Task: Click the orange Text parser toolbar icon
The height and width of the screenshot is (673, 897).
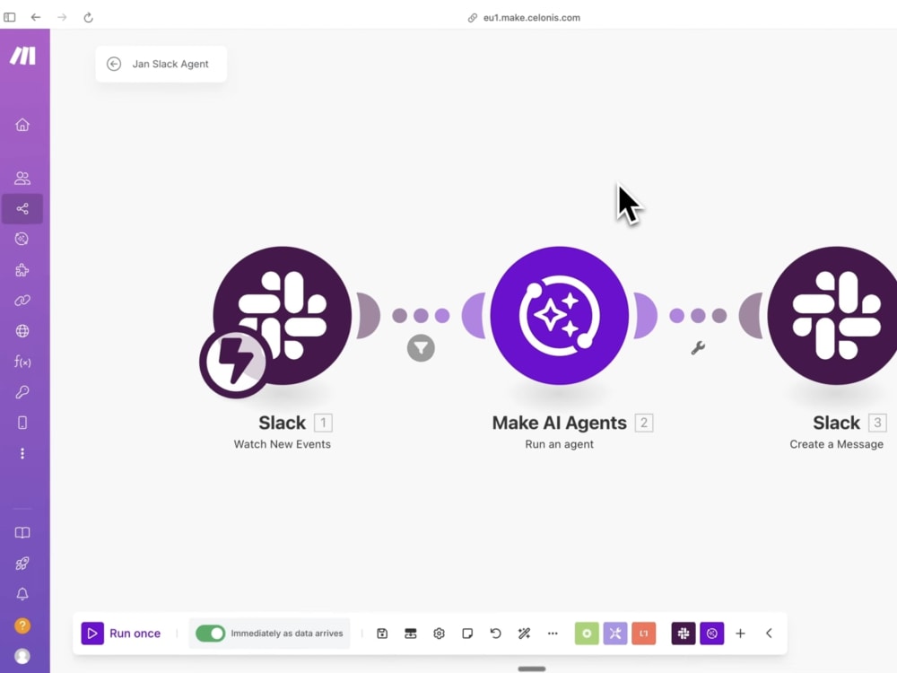Action: 643,634
